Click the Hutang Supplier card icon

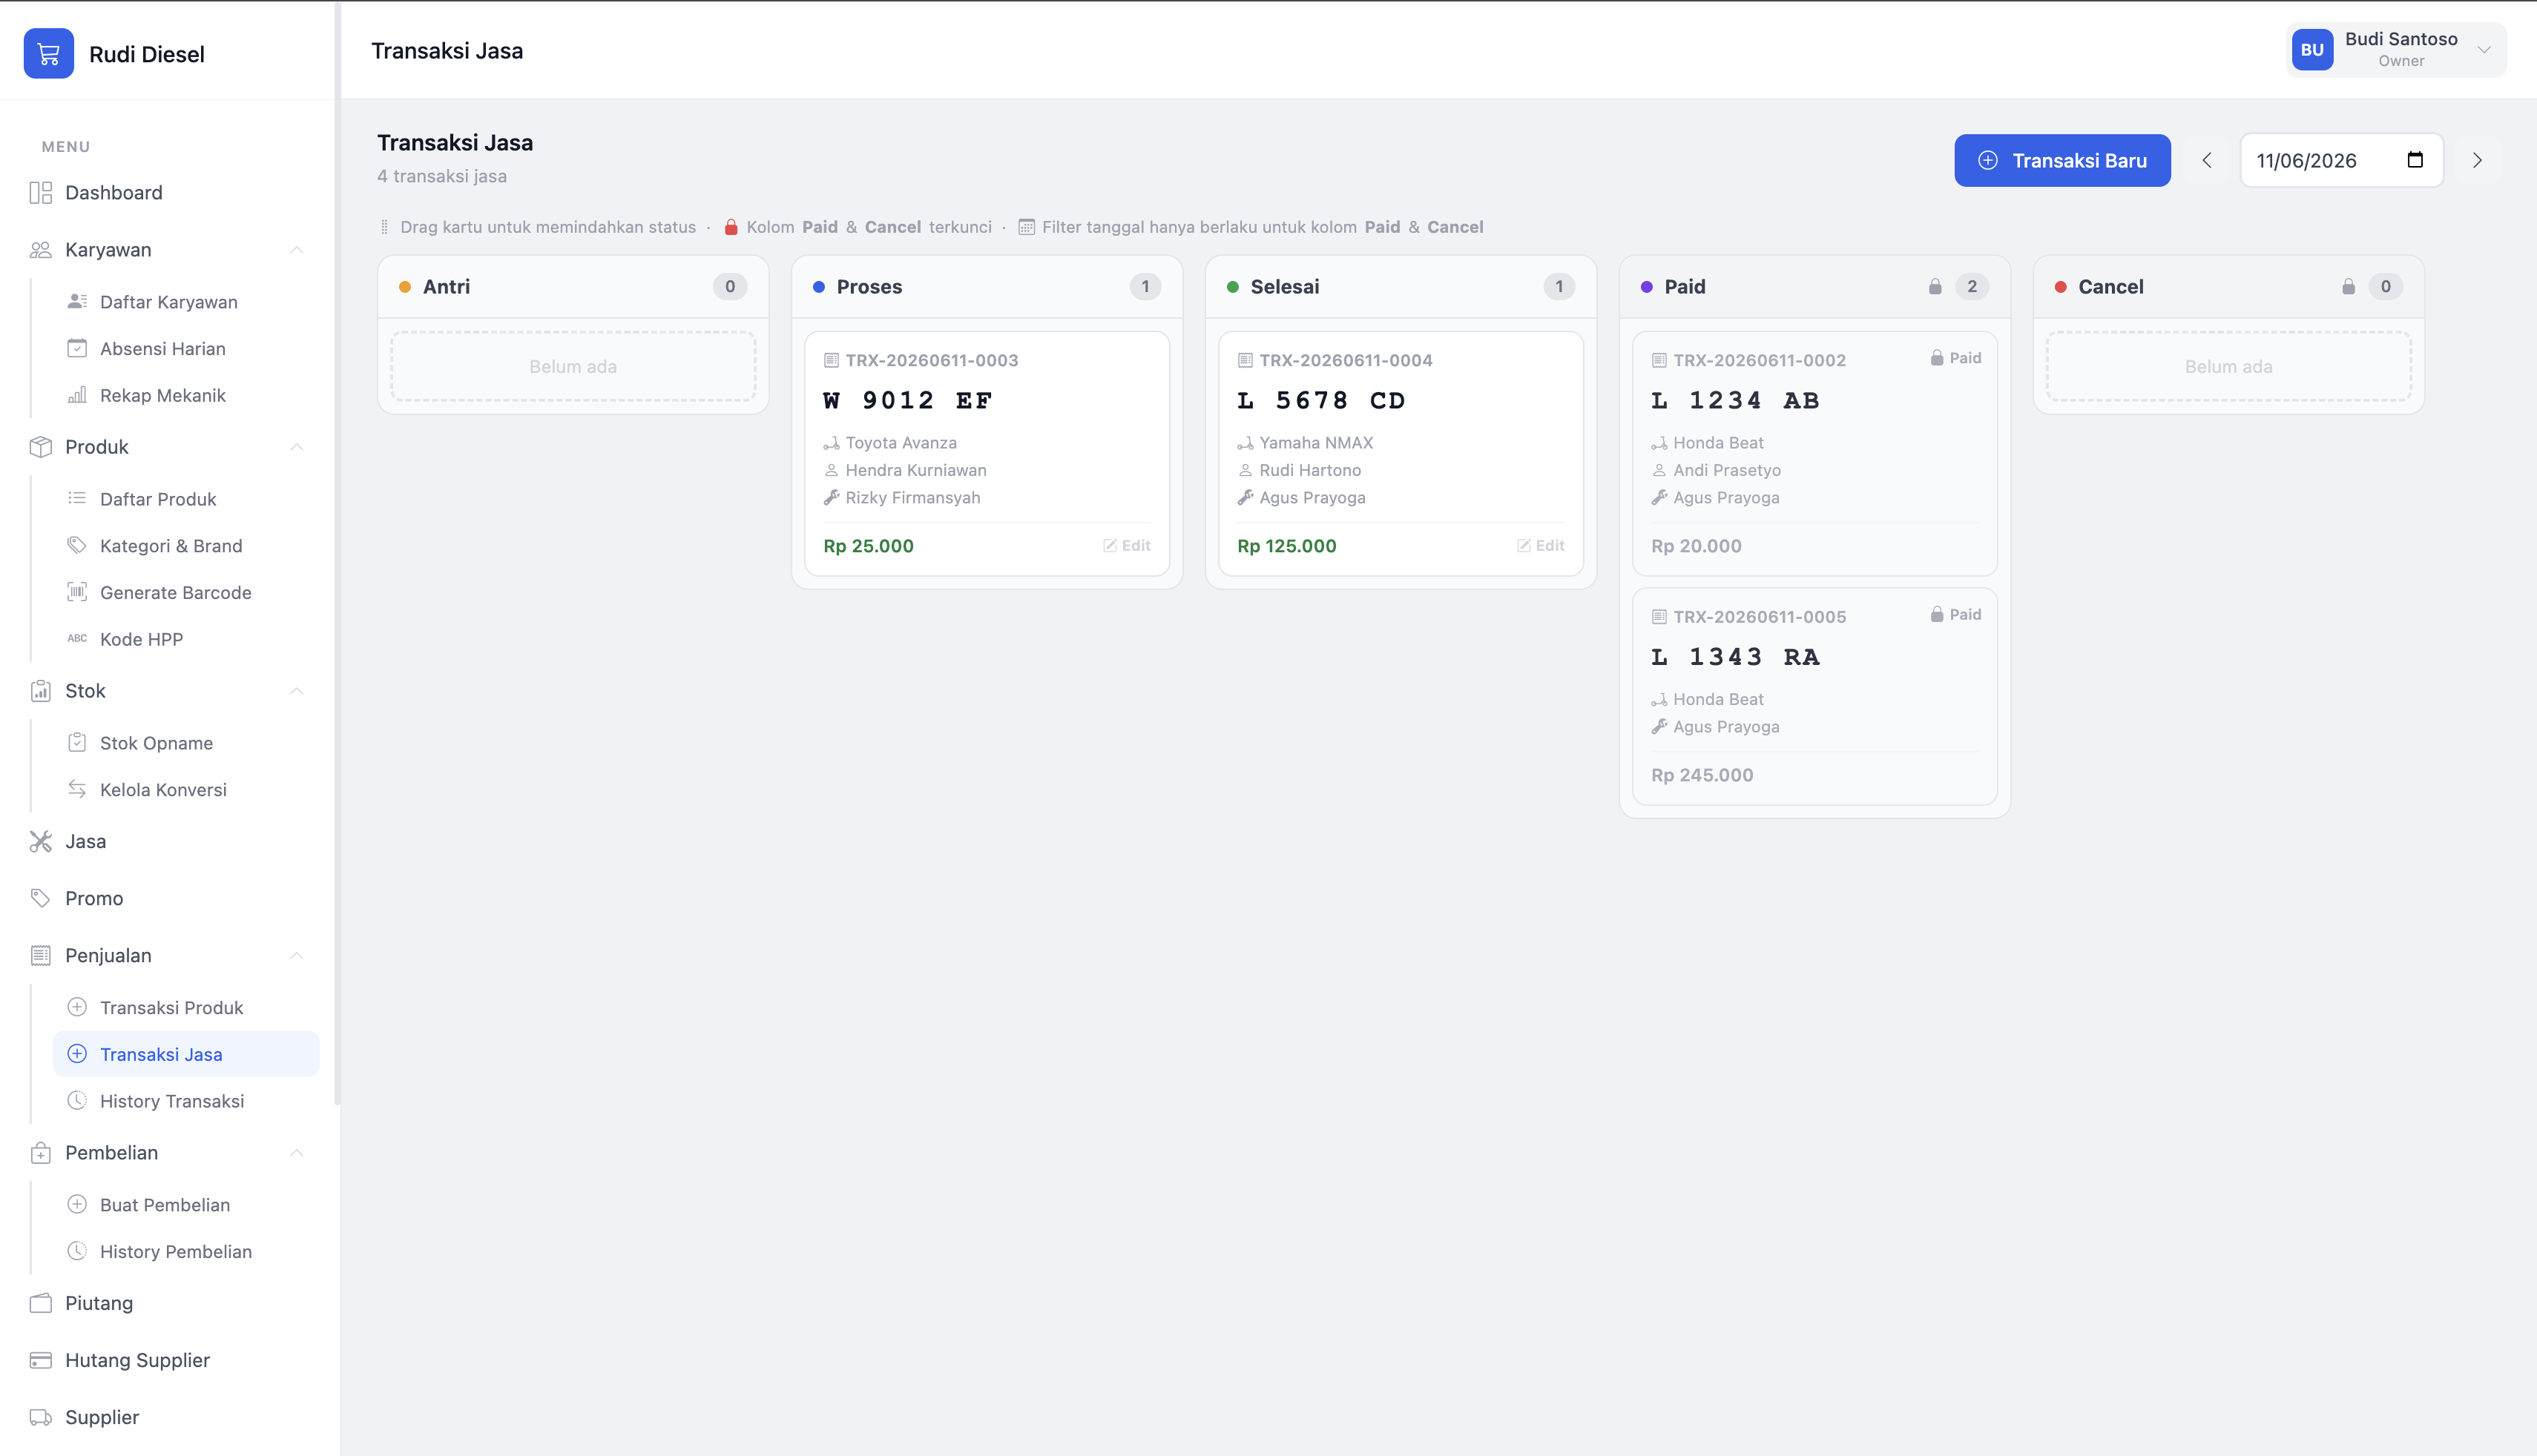40,1360
